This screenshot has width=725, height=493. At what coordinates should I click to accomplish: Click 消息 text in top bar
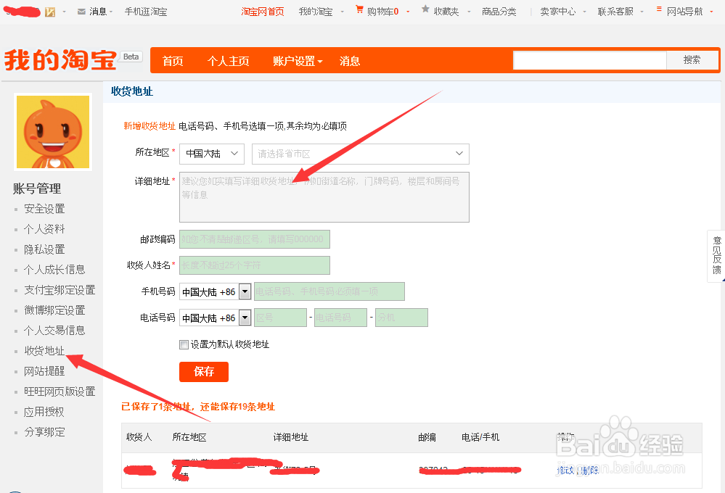click(x=98, y=12)
